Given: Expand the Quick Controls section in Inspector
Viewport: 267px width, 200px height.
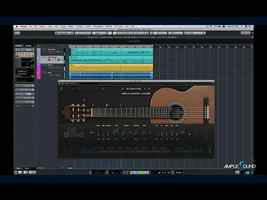Looking at the screenshot, I should click(24, 102).
